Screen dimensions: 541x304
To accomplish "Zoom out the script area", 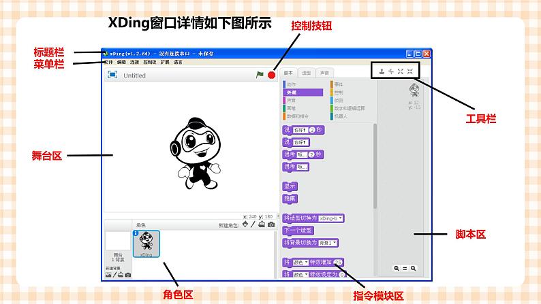I will 397,268.
